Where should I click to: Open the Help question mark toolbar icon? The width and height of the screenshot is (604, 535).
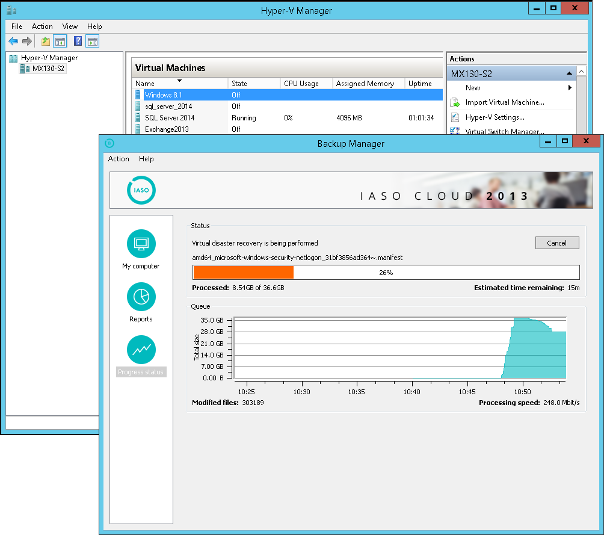coord(78,41)
